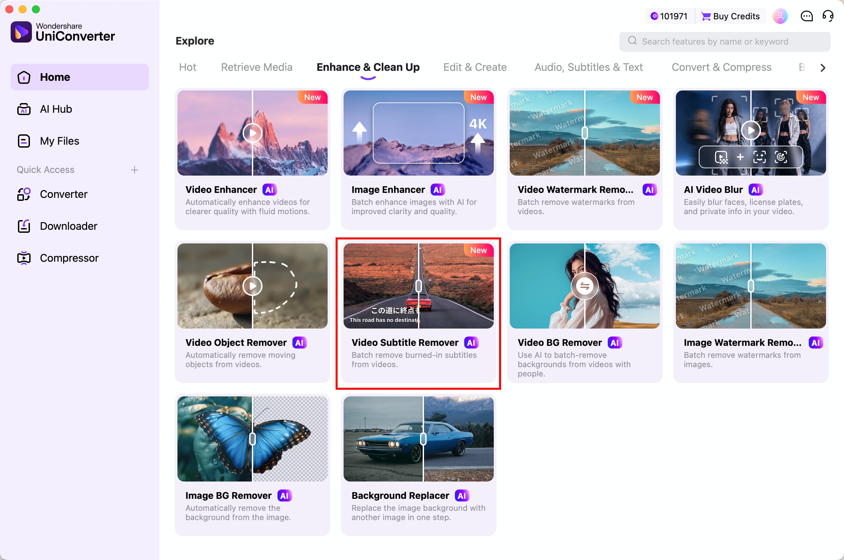Click the Wondershare UniConverter logo

tap(63, 32)
